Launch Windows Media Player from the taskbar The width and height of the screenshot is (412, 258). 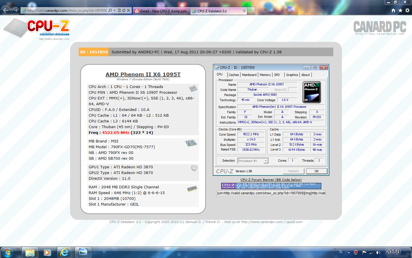click(x=47, y=252)
